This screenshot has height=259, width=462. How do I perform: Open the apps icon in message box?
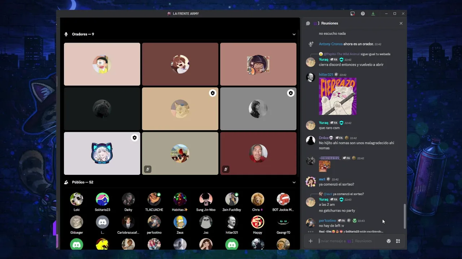tap(398, 241)
